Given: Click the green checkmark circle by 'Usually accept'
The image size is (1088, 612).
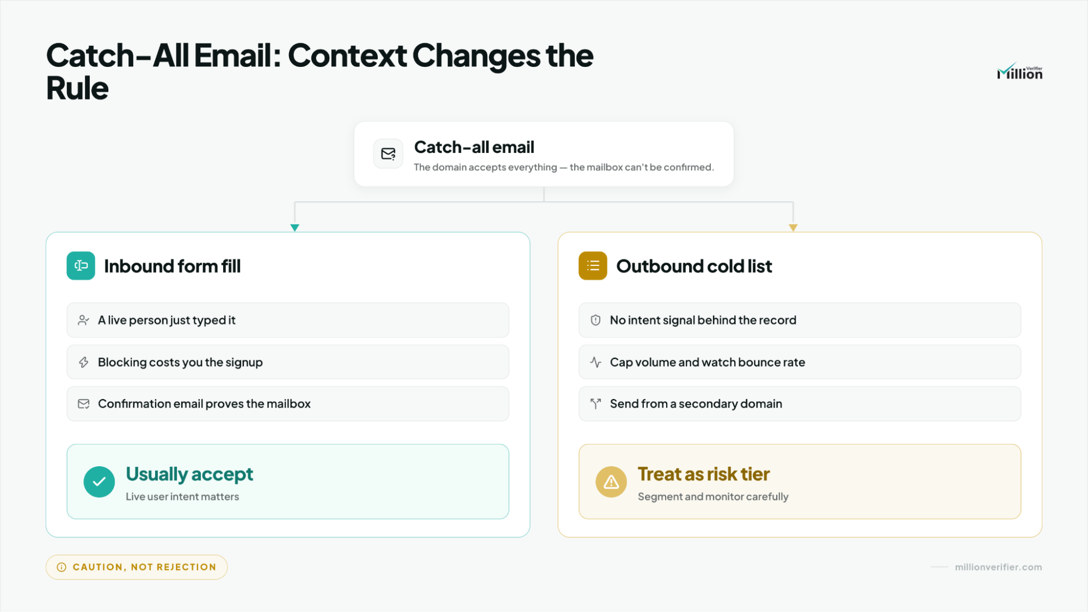Looking at the screenshot, I should [x=99, y=482].
